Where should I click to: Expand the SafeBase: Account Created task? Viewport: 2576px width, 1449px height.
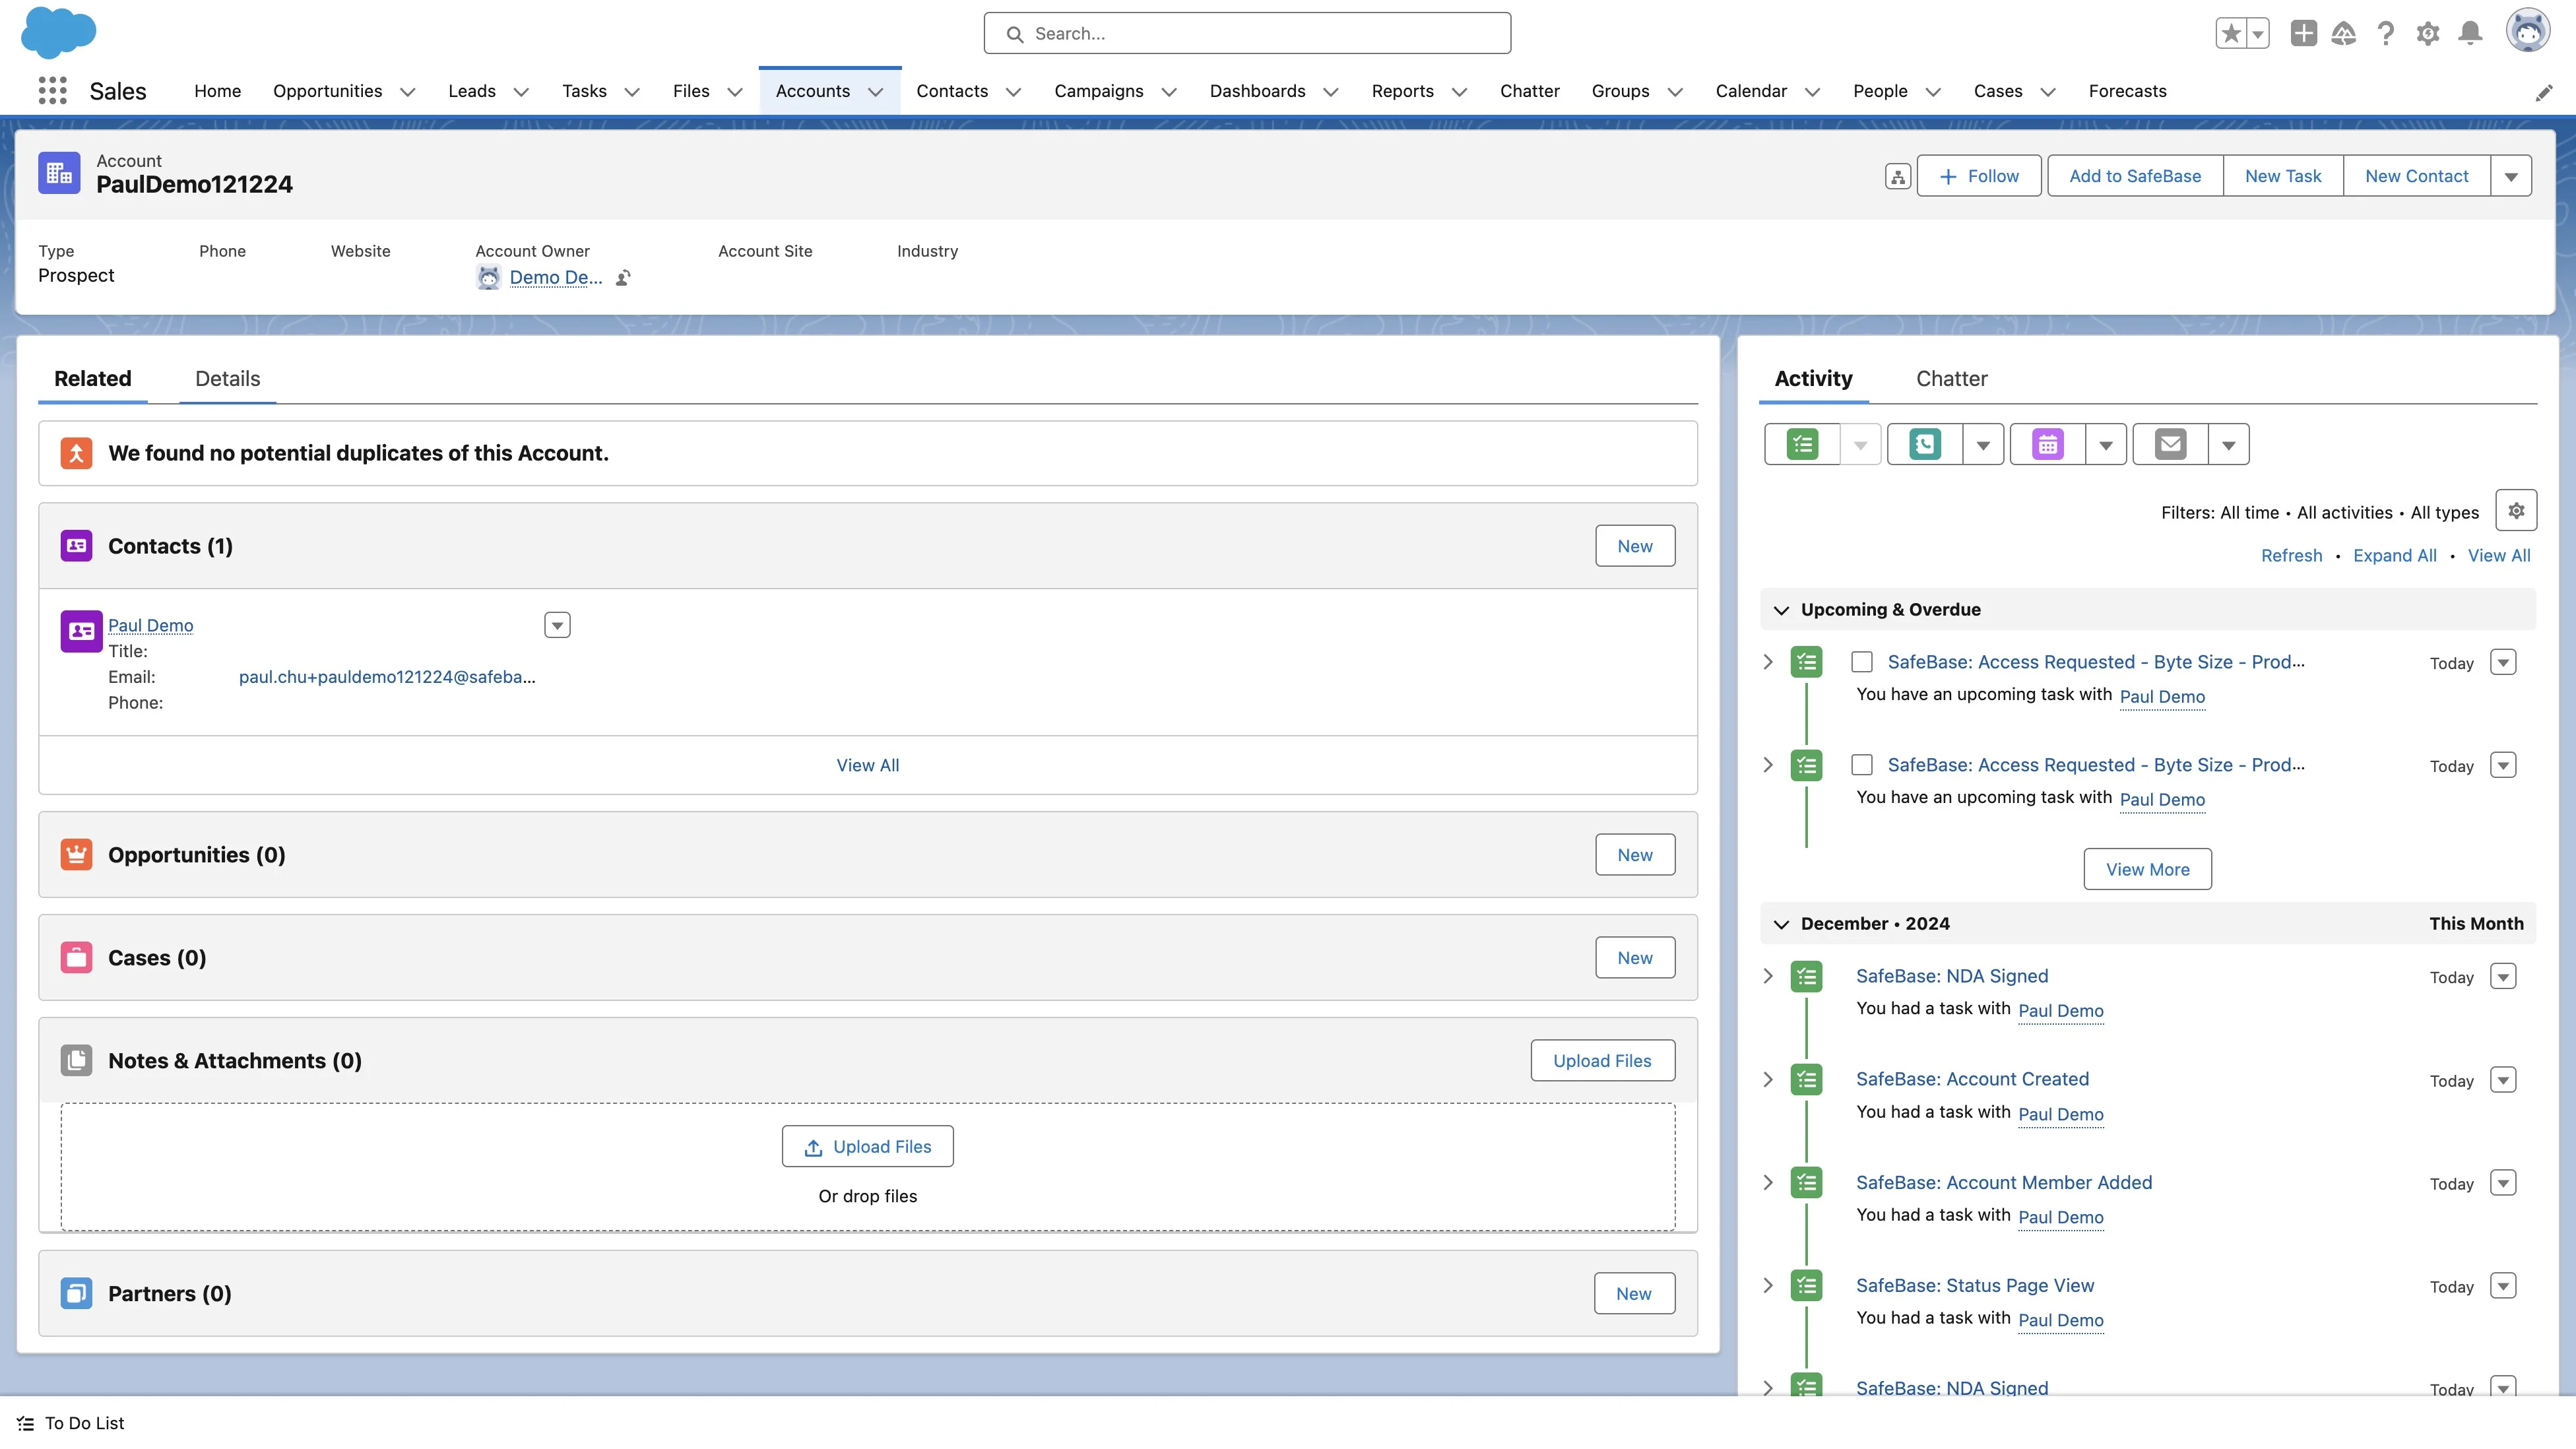coord(1767,1079)
